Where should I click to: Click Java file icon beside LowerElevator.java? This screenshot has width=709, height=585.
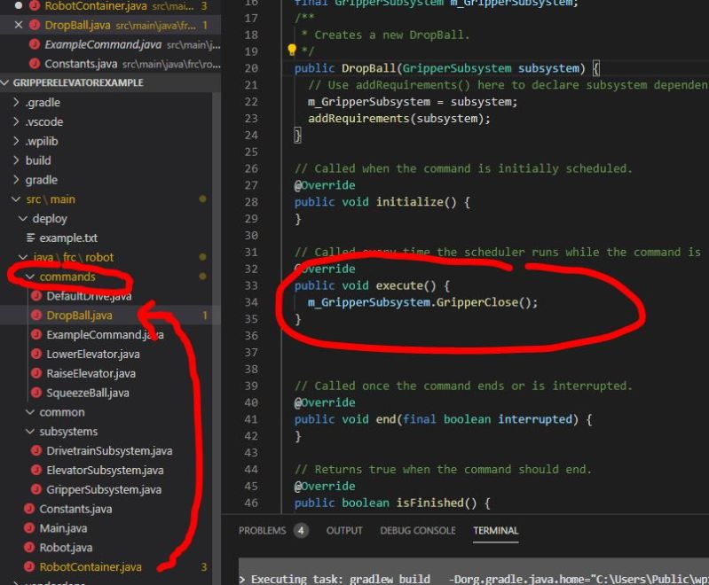[36, 354]
